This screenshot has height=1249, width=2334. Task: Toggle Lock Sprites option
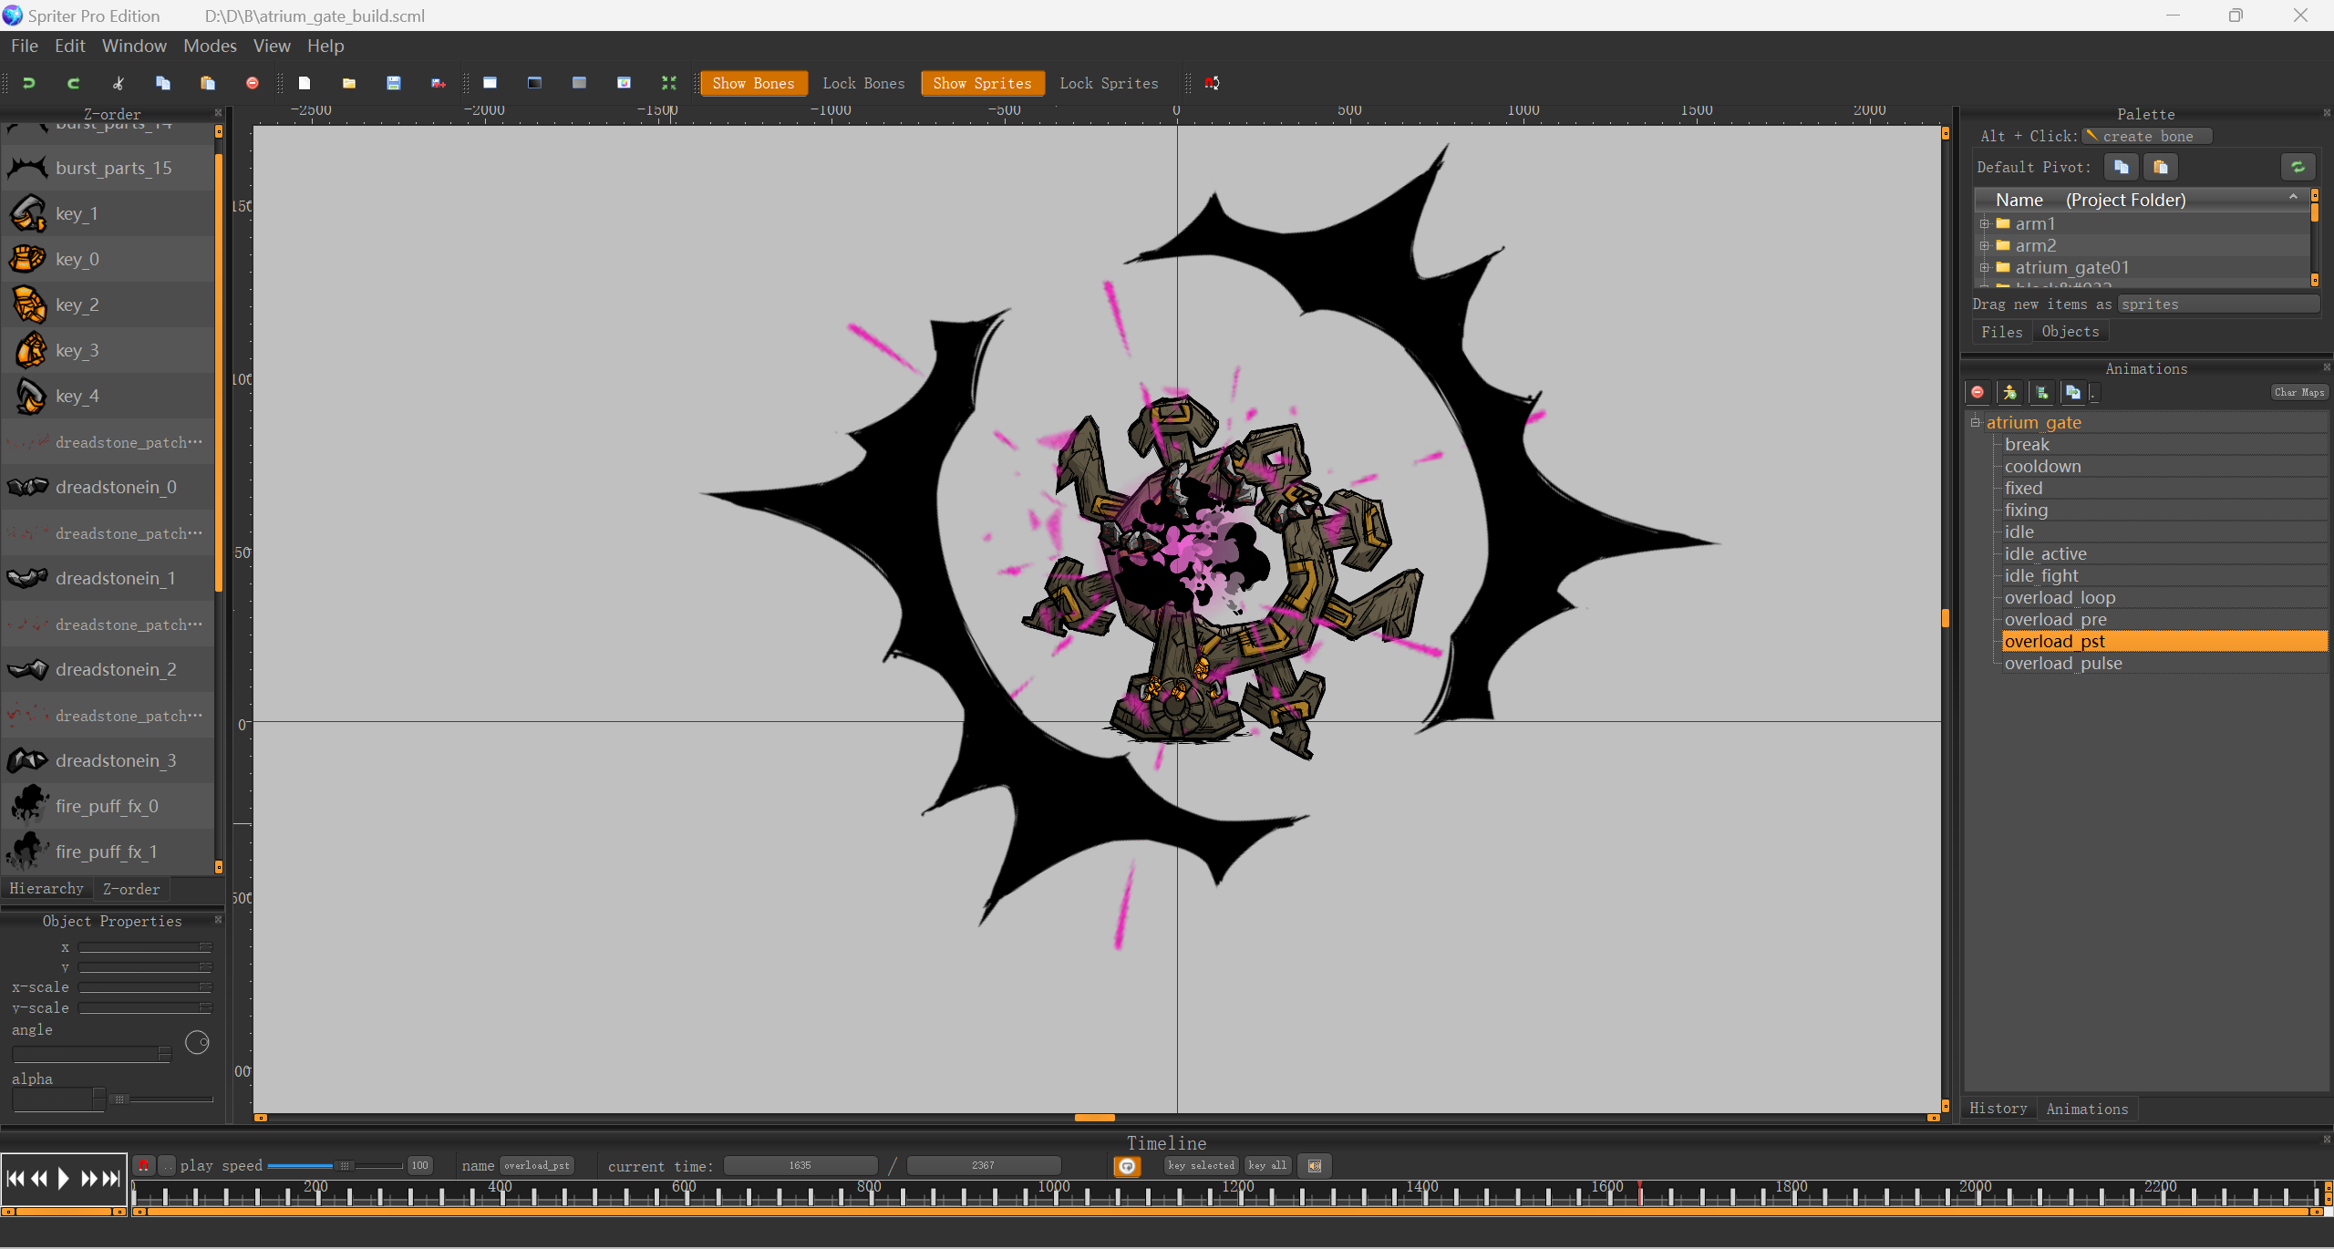point(1109,83)
